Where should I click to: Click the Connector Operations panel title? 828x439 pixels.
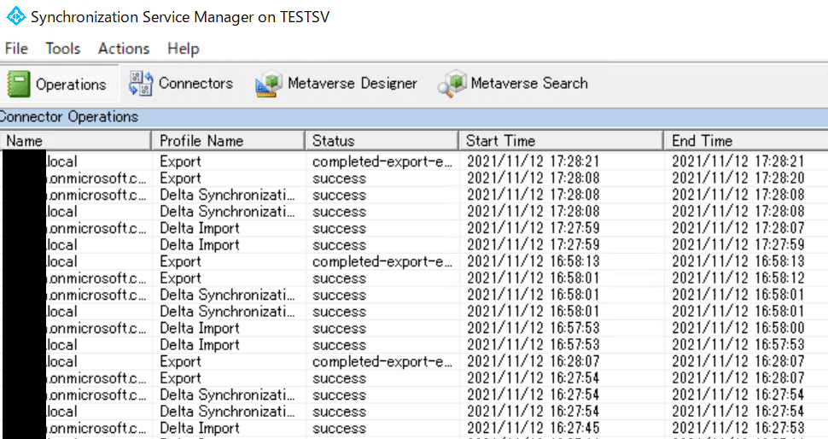(69, 117)
